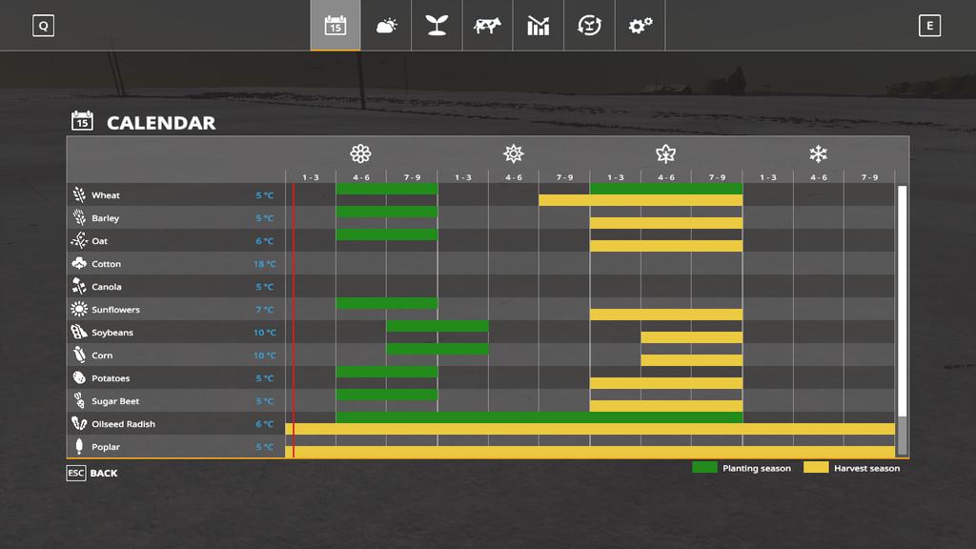
Task: Click the green Planting season swatch
Action: click(704, 468)
